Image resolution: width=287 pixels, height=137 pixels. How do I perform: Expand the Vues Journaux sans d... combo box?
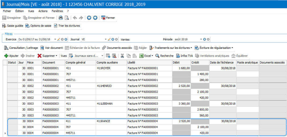[x=102, y=56]
